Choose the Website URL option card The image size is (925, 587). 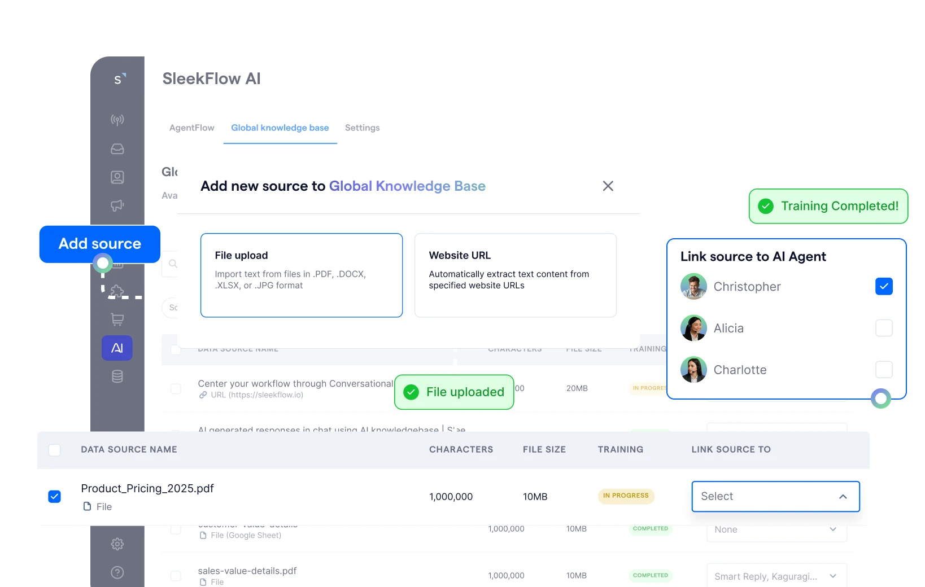[516, 275]
